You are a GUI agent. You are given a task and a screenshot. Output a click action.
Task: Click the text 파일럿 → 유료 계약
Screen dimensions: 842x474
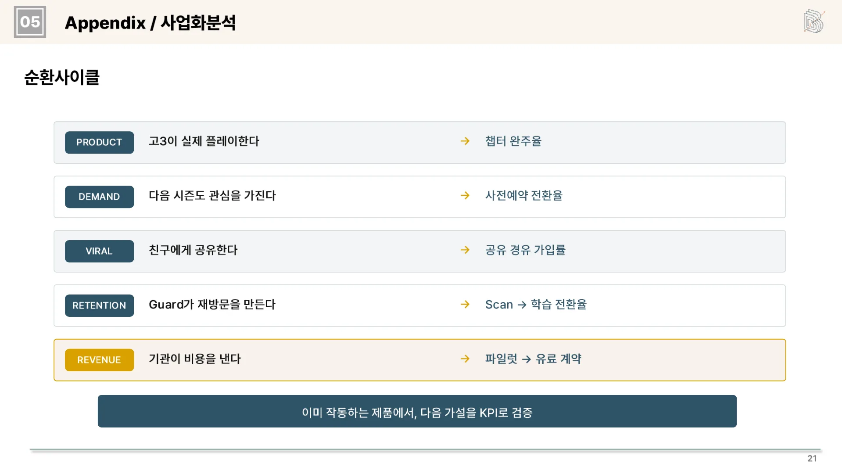tap(533, 359)
